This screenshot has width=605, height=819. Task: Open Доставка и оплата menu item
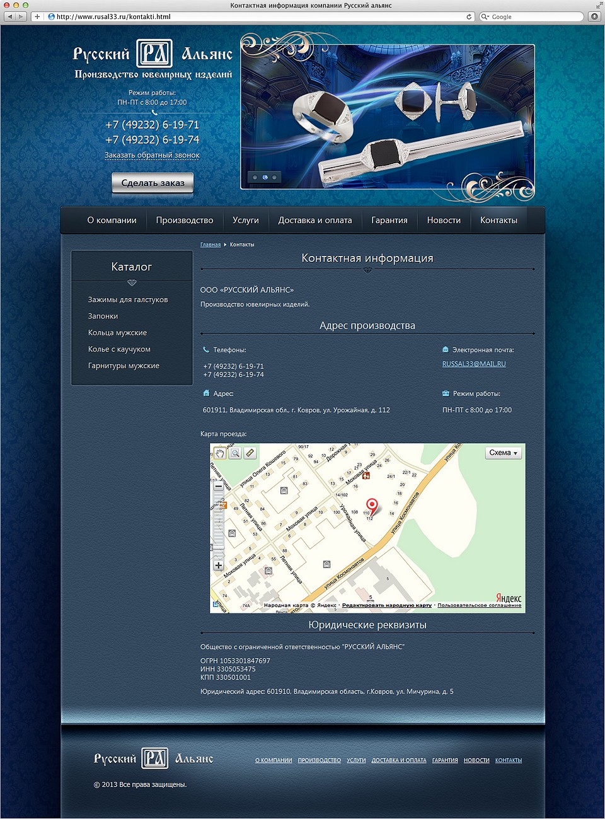tap(315, 220)
